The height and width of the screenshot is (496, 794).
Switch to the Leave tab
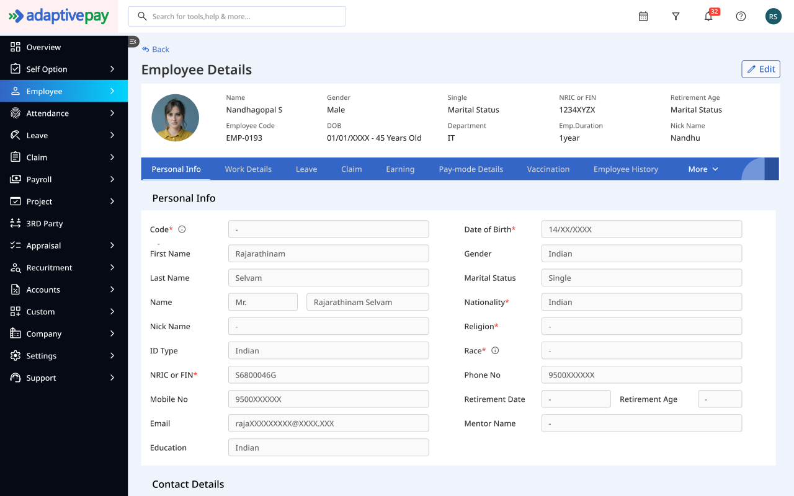pyautogui.click(x=306, y=169)
